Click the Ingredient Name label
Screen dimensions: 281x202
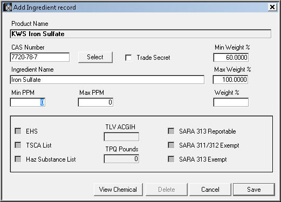point(32,69)
